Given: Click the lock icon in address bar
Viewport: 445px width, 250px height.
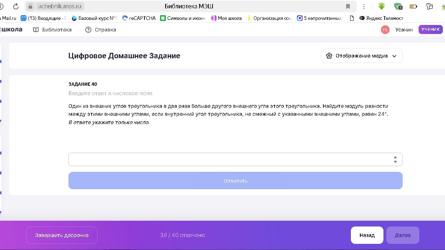Looking at the screenshot, I should tap(30, 6).
